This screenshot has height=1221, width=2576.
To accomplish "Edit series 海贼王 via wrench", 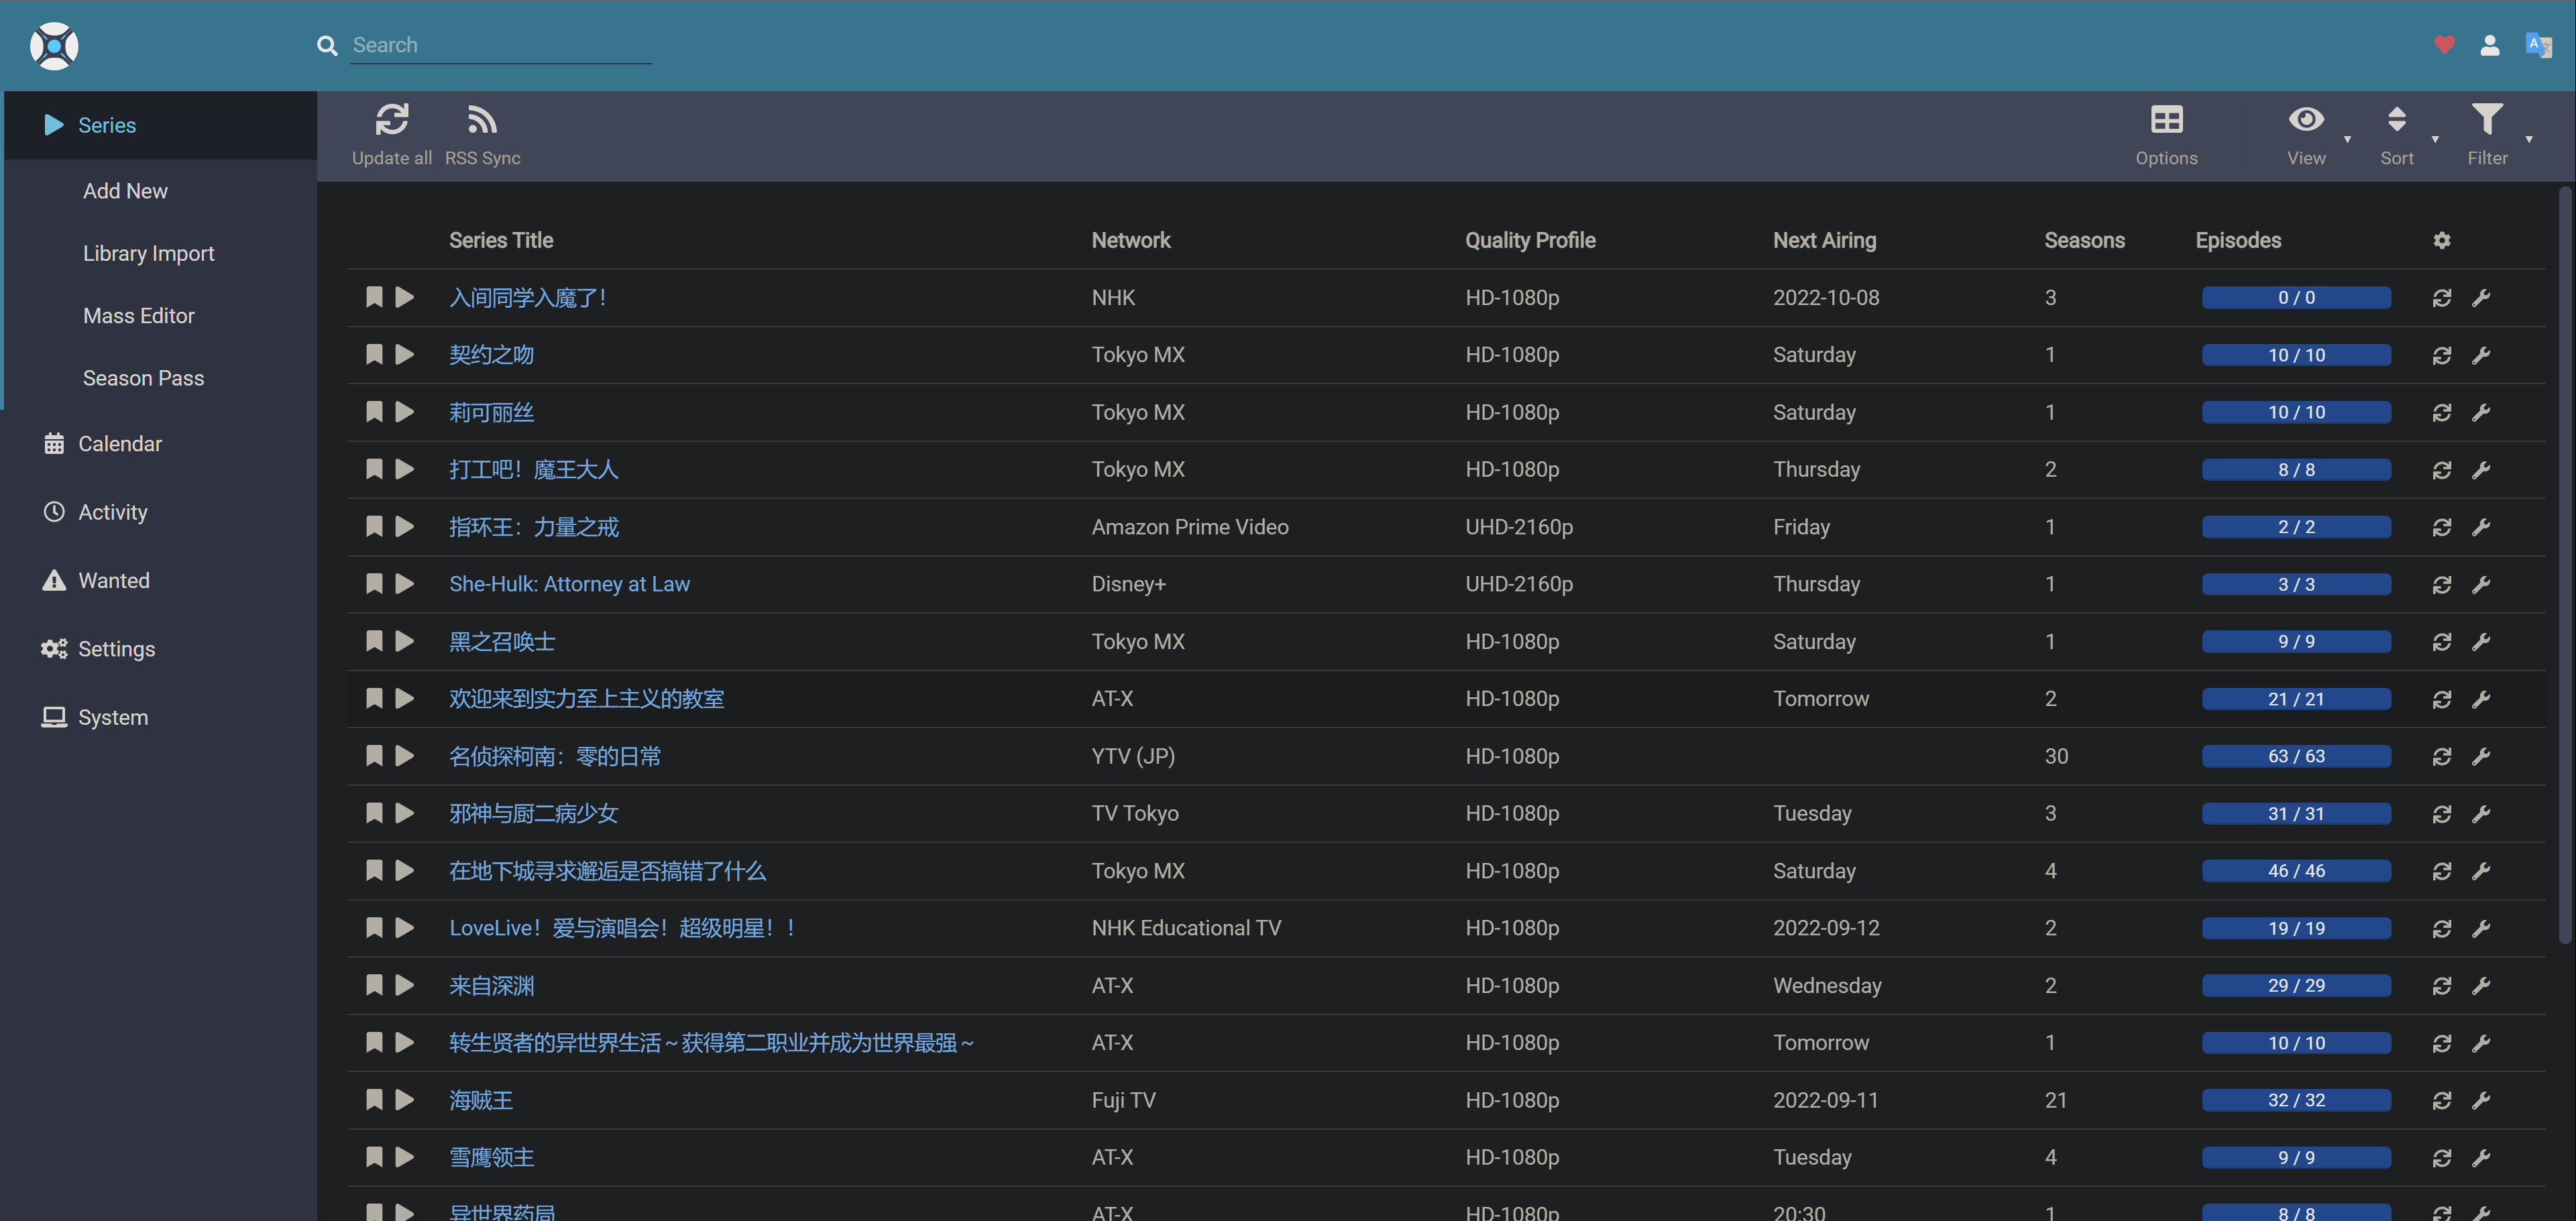I will click(x=2481, y=1100).
